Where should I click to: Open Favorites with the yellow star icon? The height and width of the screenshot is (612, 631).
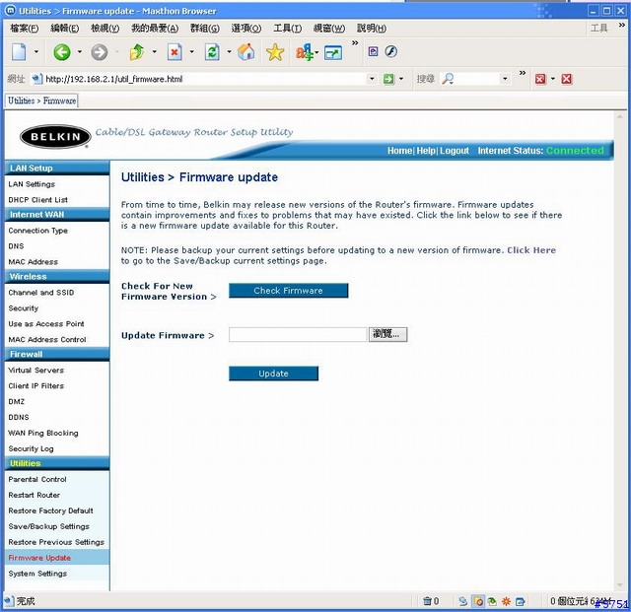275,52
